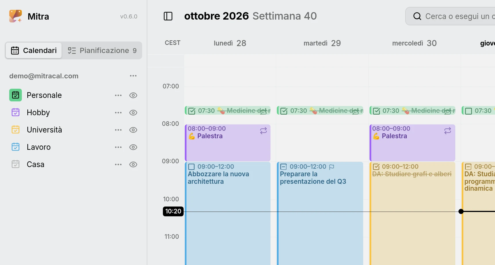Click the Lavoro calendar icon
Viewport: 495px width, 265px height.
(16, 147)
